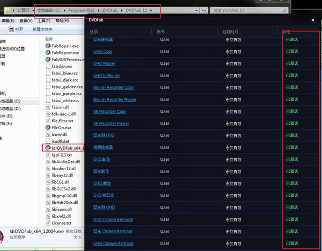Expand the arrow after DVDFab 12 breadcrumb
Screen dimensions: 322x251
(151, 10)
